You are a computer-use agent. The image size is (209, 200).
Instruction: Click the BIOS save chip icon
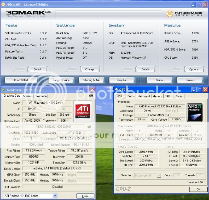[x=89, y=127]
